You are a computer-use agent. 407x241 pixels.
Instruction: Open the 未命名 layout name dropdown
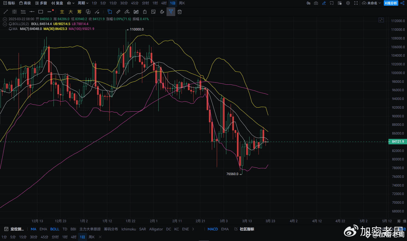coord(371,3)
